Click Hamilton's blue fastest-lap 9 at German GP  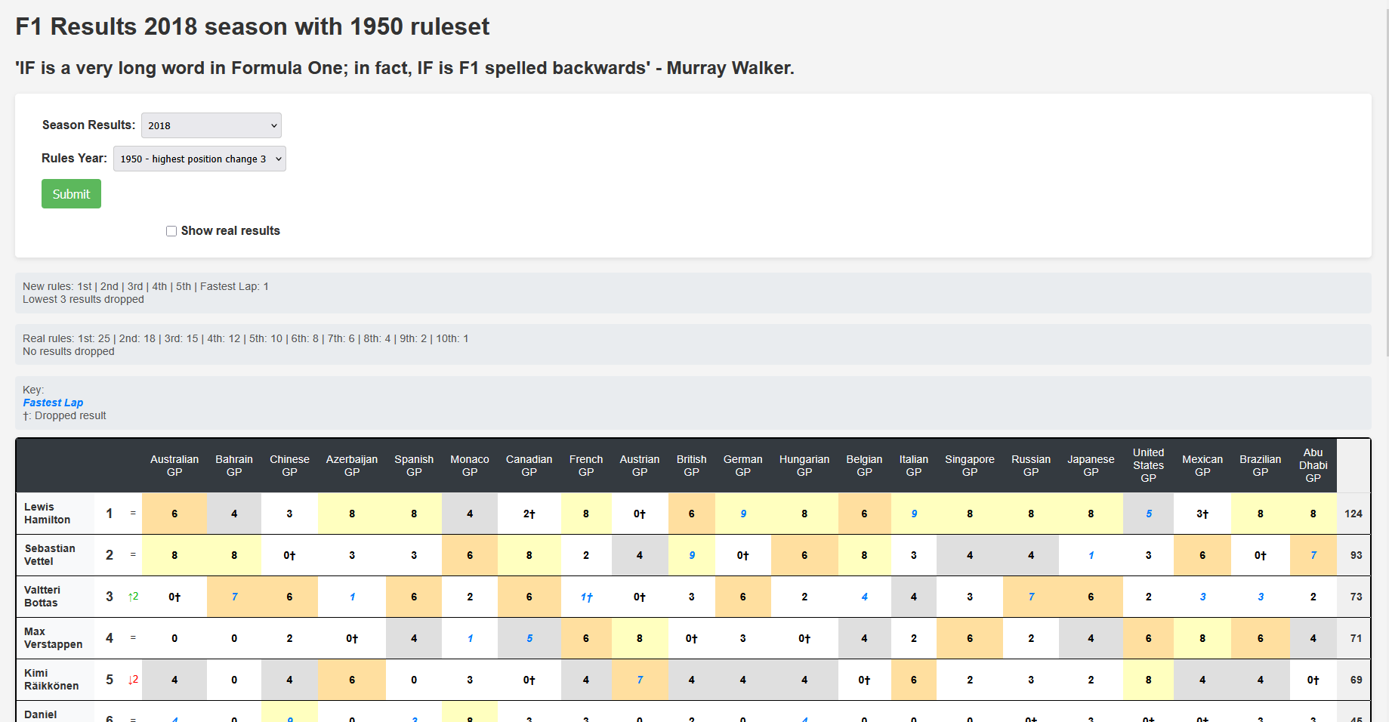tap(742, 514)
